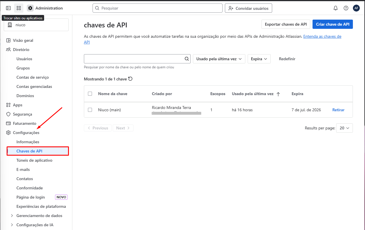Viewport: 365px width, 230px height.
Task: Click the Administration gear logo
Action: click(x=30, y=8)
